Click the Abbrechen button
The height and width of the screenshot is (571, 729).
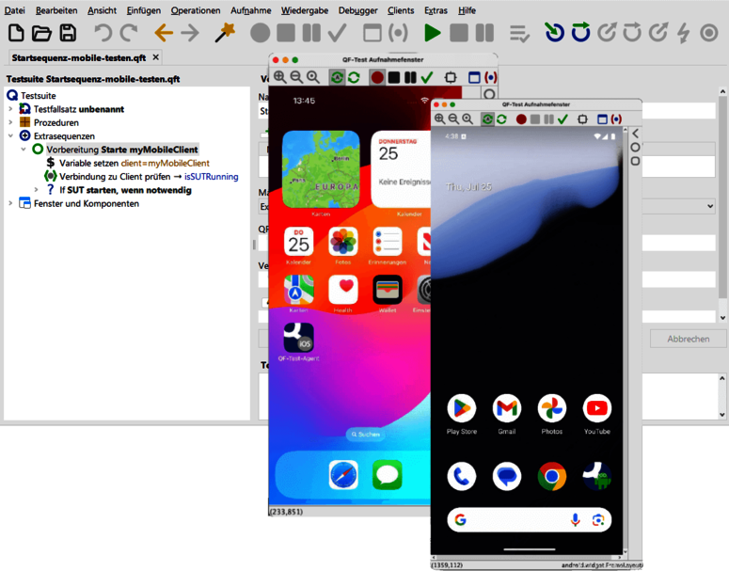(x=688, y=339)
